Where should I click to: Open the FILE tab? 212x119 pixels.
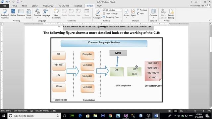click(x=4, y=6)
